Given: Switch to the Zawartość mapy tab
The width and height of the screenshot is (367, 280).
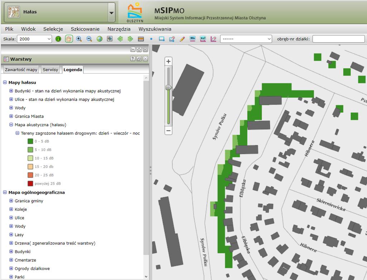Looking at the screenshot, I should tap(21, 70).
